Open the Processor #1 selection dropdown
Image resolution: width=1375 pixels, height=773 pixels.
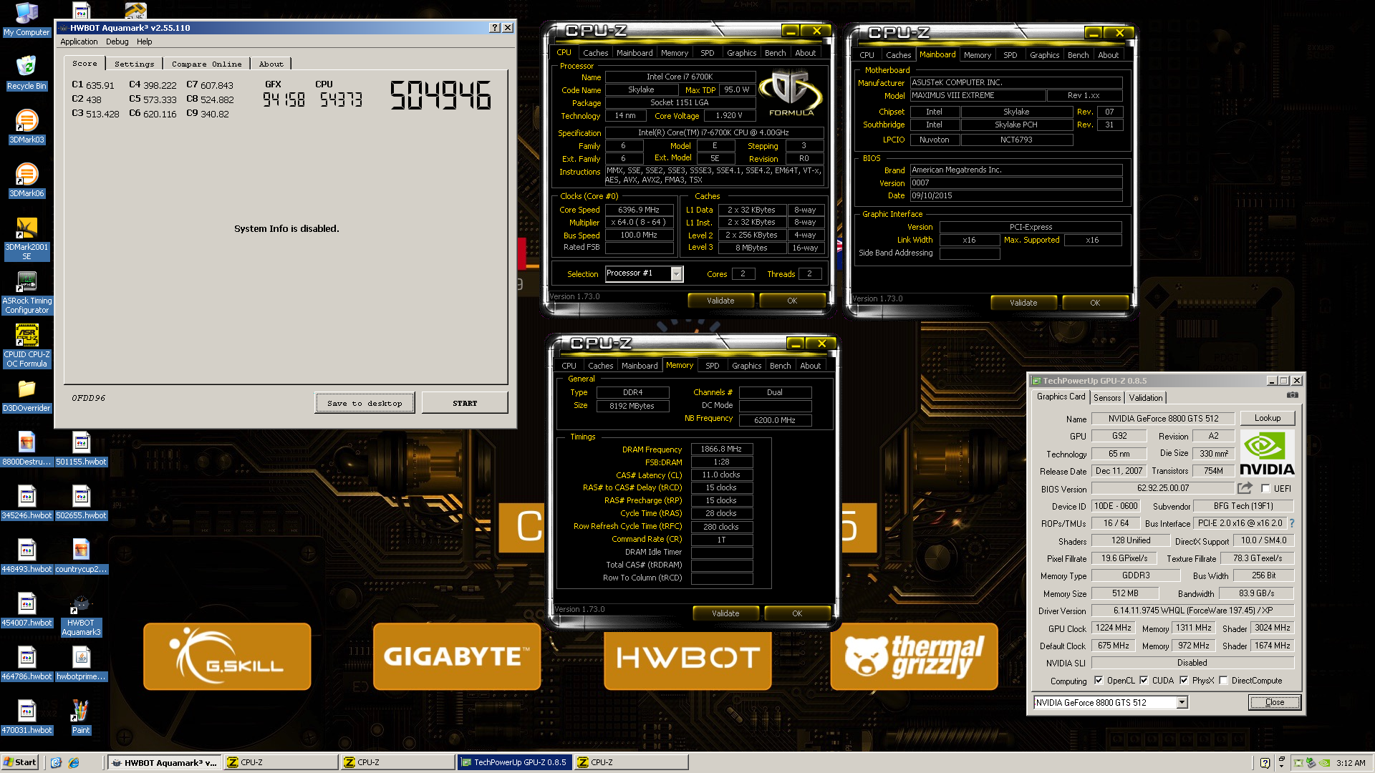pos(676,274)
